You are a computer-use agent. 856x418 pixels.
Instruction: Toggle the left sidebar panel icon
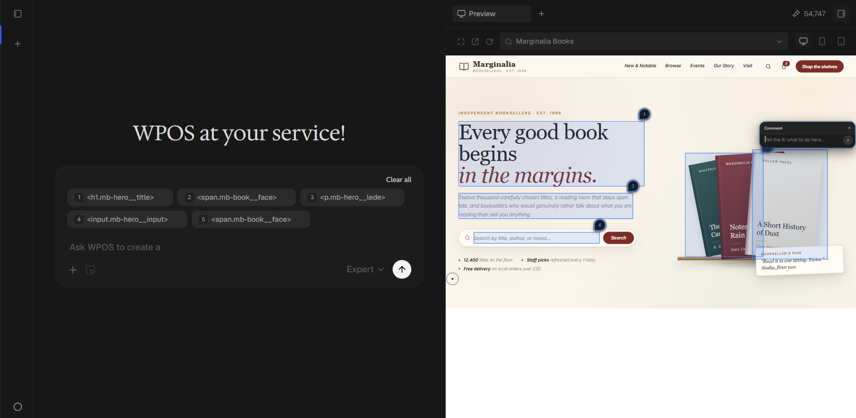(18, 14)
